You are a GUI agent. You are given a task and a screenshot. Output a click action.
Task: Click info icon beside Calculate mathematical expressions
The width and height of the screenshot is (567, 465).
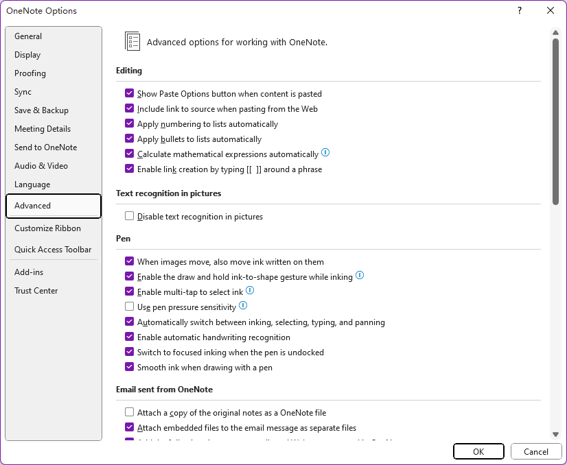(x=325, y=154)
